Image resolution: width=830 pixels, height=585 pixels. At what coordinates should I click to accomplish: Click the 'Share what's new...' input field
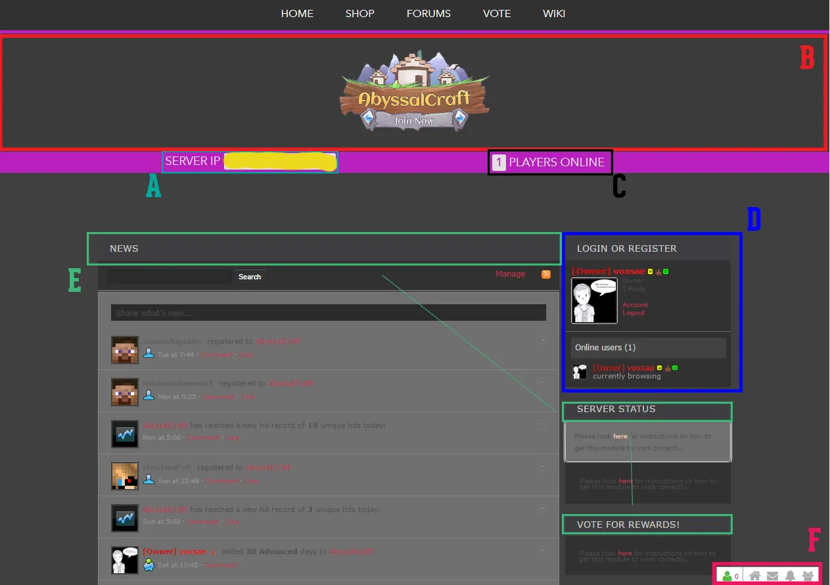click(x=329, y=313)
